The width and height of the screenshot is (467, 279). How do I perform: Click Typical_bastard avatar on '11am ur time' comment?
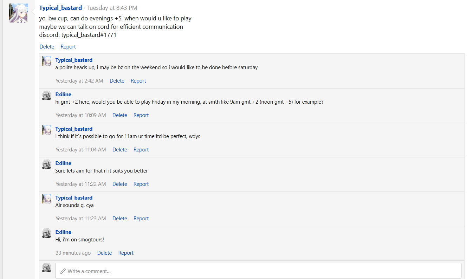(x=47, y=130)
